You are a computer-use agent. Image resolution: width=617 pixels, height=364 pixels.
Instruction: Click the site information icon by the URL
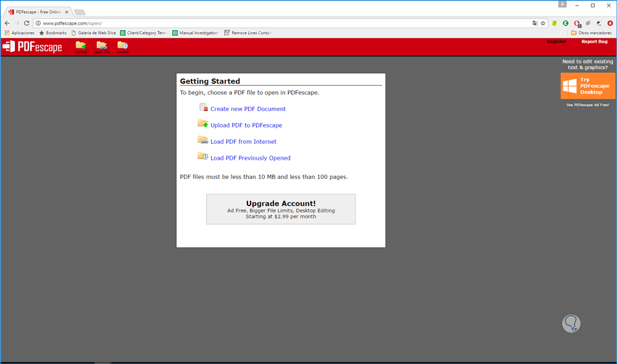click(38, 23)
